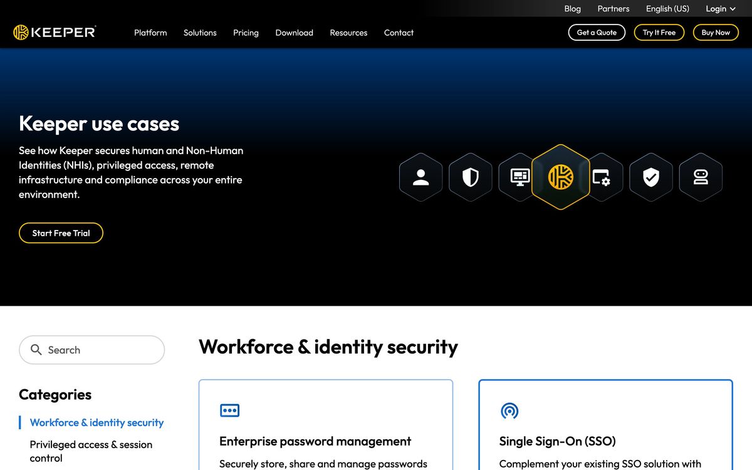This screenshot has height=470, width=752.
Task: Select the shield checkmark hexagon icon
Action: click(x=651, y=177)
